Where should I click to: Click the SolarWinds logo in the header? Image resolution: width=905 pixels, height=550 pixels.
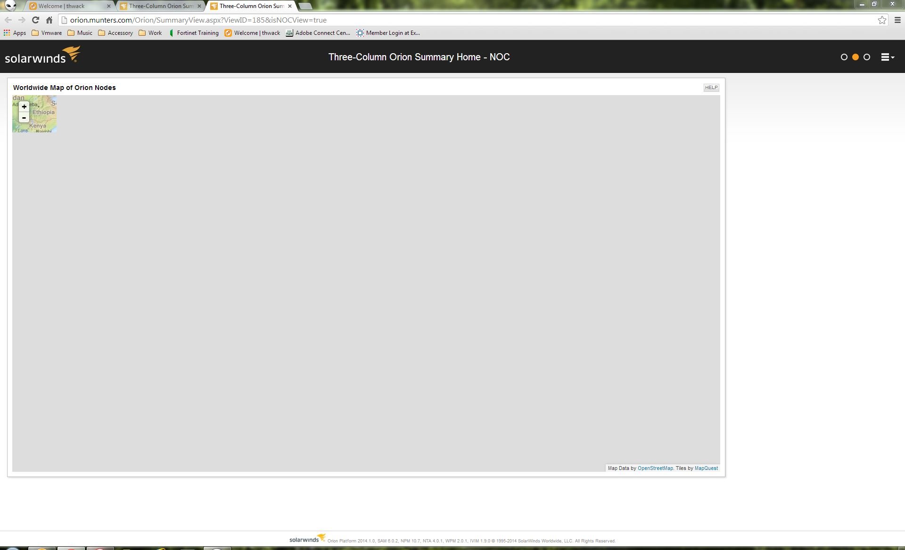tap(42, 56)
